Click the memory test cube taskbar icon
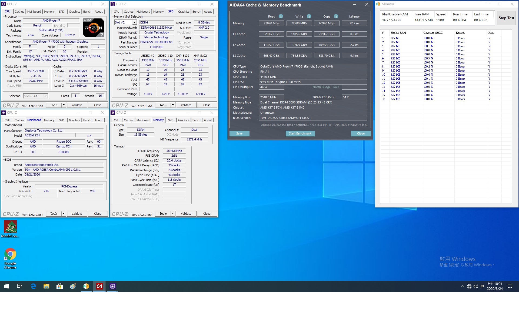 coord(86,286)
